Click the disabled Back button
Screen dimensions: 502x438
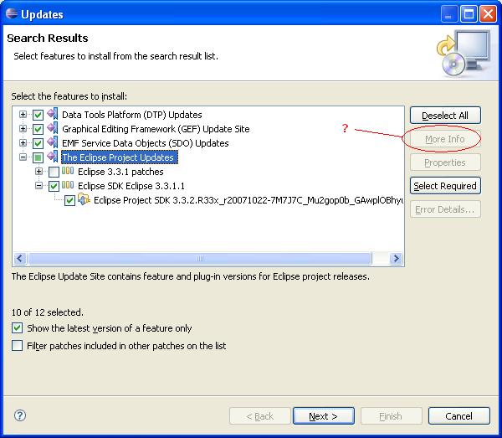[259, 416]
